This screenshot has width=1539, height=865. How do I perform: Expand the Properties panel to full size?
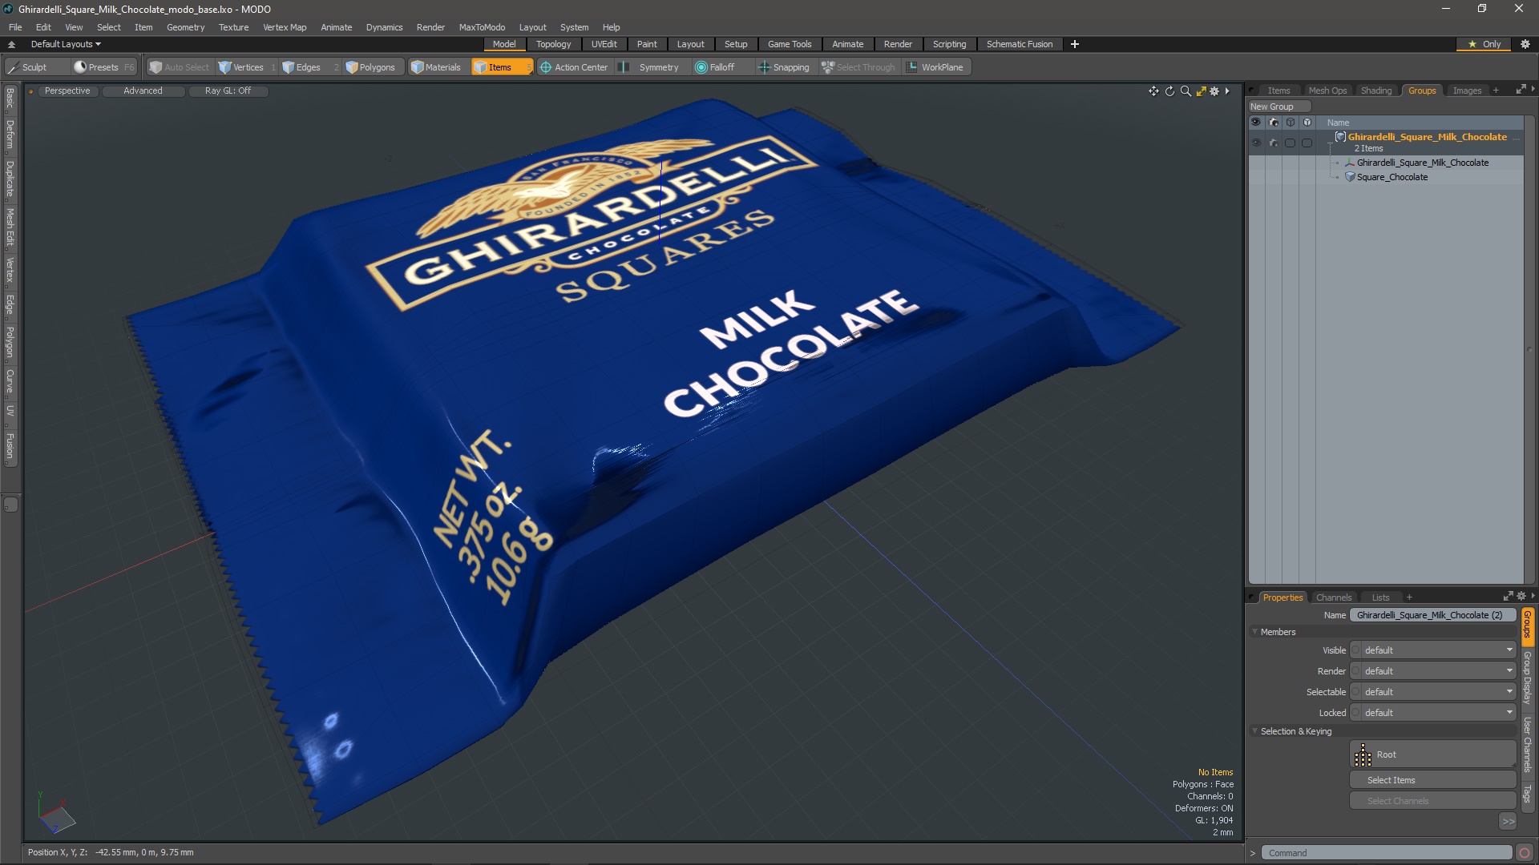click(x=1508, y=597)
